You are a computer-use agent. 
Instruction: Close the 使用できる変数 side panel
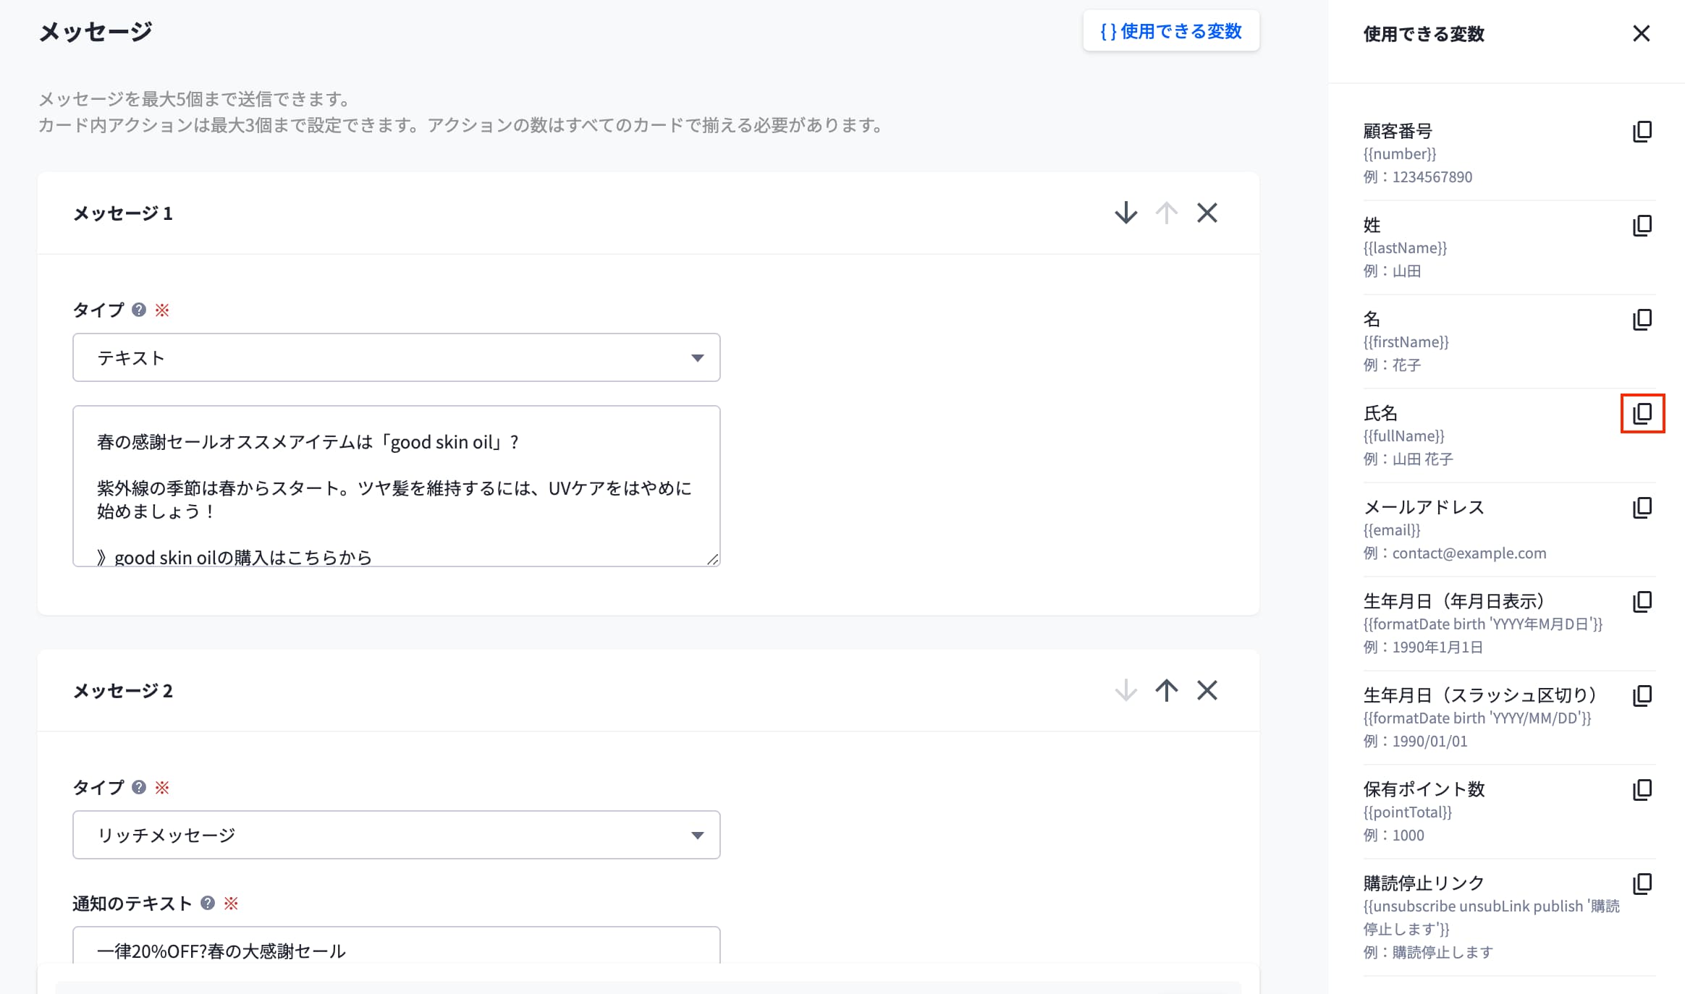(x=1641, y=33)
